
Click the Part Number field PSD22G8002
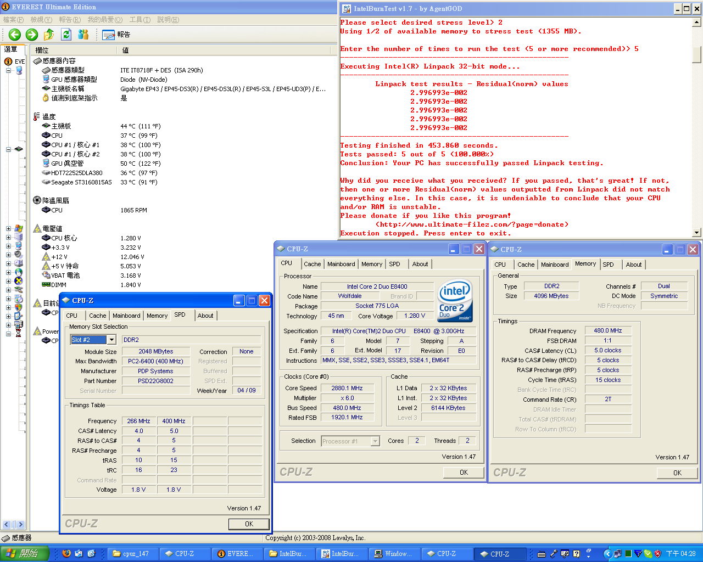pyautogui.click(x=156, y=381)
